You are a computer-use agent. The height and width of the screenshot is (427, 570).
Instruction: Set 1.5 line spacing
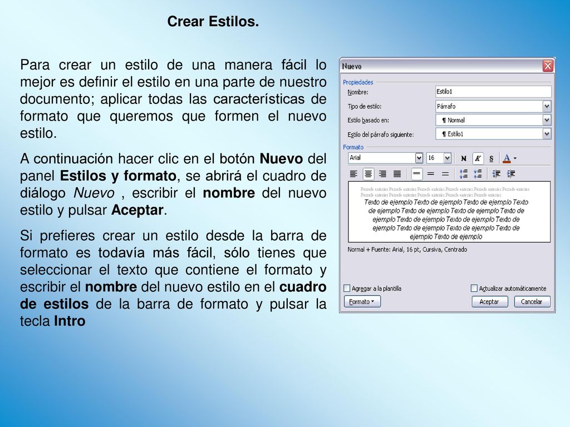(431, 174)
